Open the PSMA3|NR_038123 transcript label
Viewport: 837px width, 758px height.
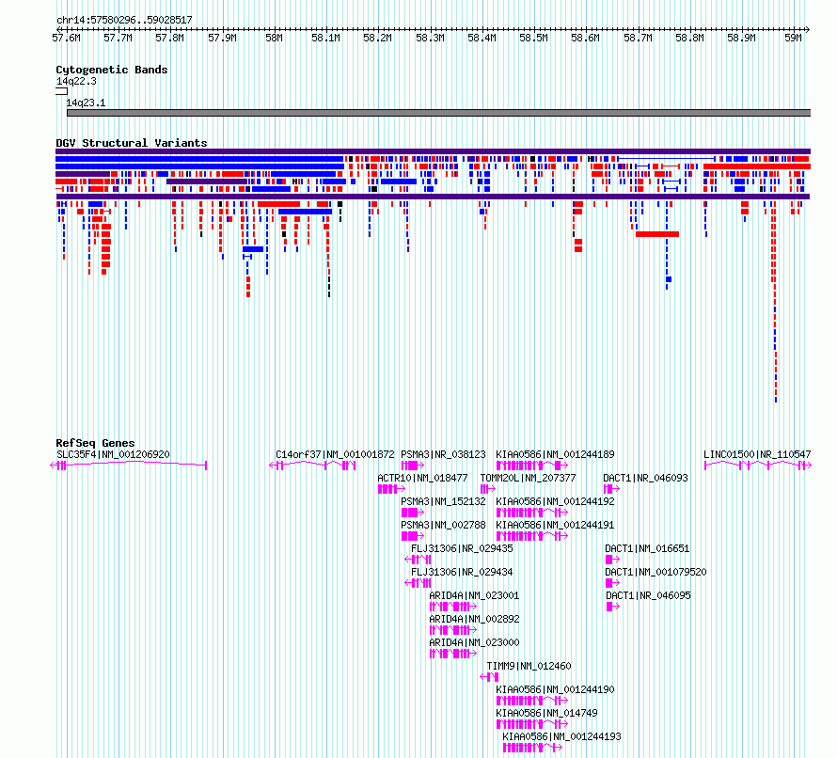[x=444, y=455]
